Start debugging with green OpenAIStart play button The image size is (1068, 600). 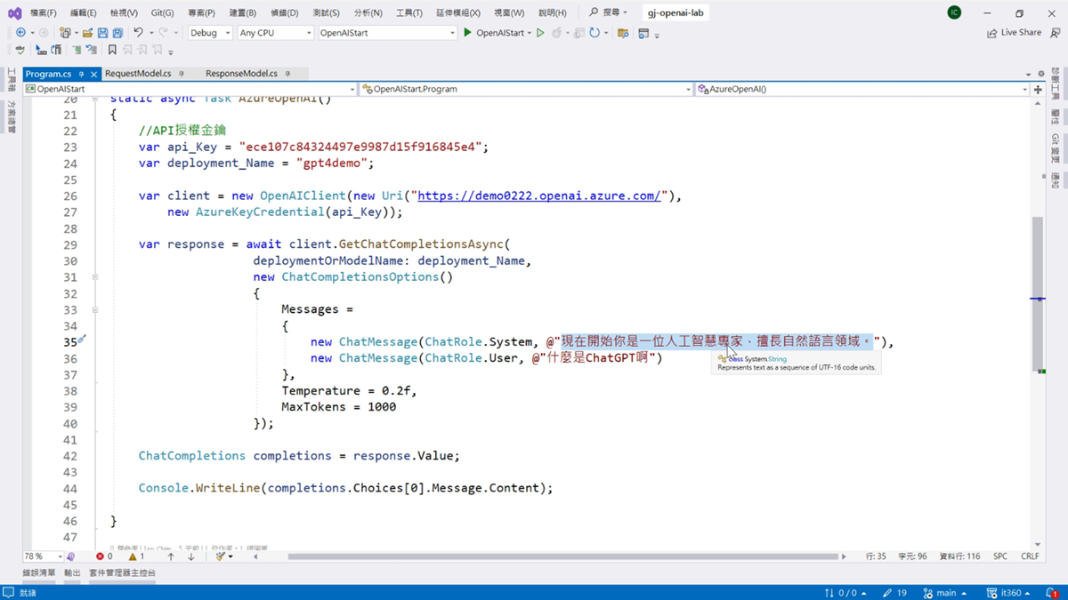point(468,33)
